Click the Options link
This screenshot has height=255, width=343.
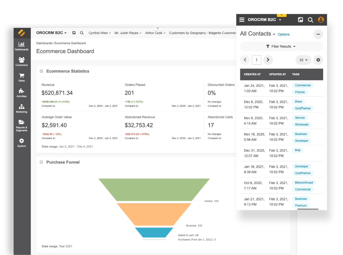283,35
